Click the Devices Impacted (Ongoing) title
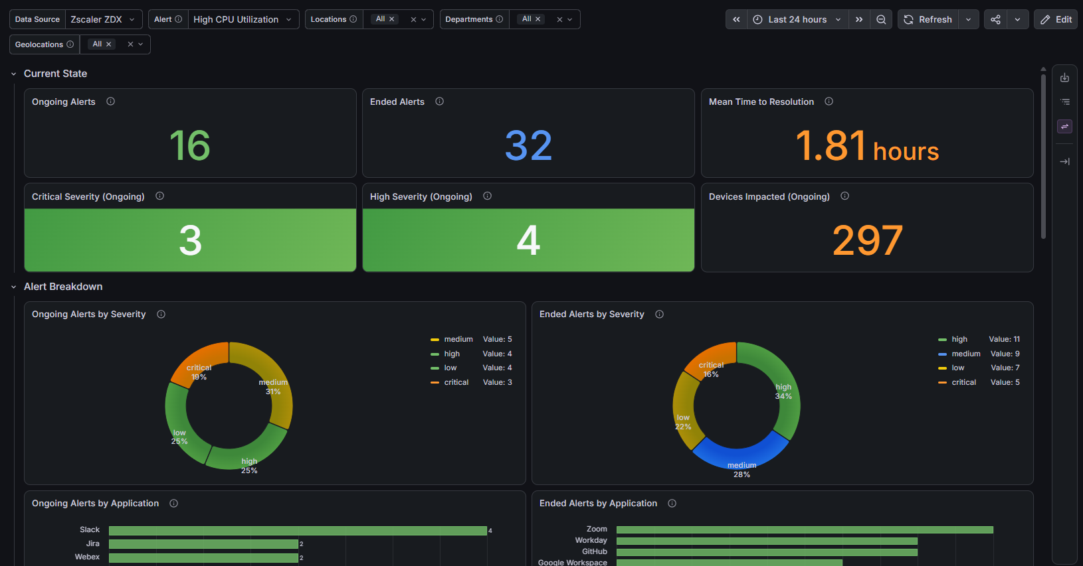Screen dimensions: 1083x566 pos(769,196)
